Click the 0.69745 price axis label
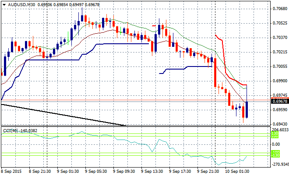 (280, 95)
